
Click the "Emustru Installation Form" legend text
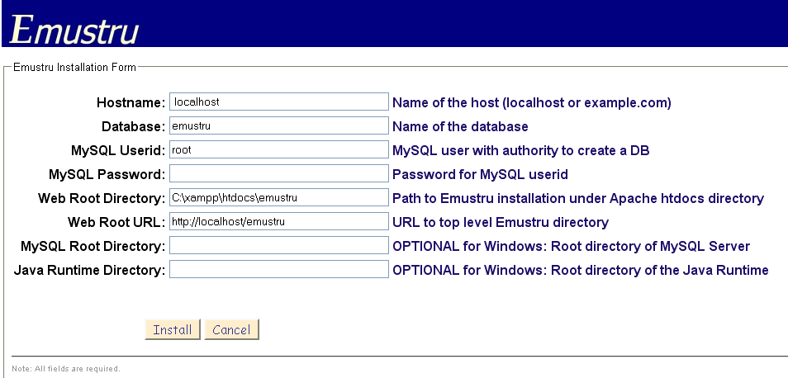pos(74,67)
